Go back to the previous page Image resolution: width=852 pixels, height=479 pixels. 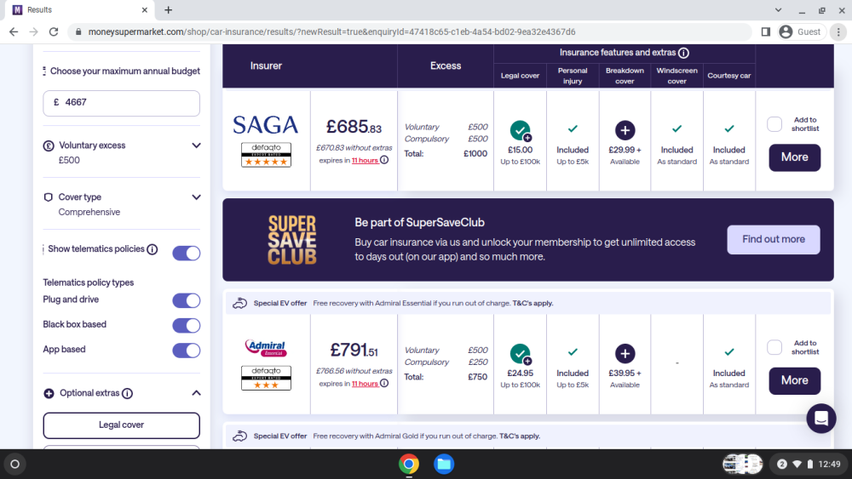[14, 32]
